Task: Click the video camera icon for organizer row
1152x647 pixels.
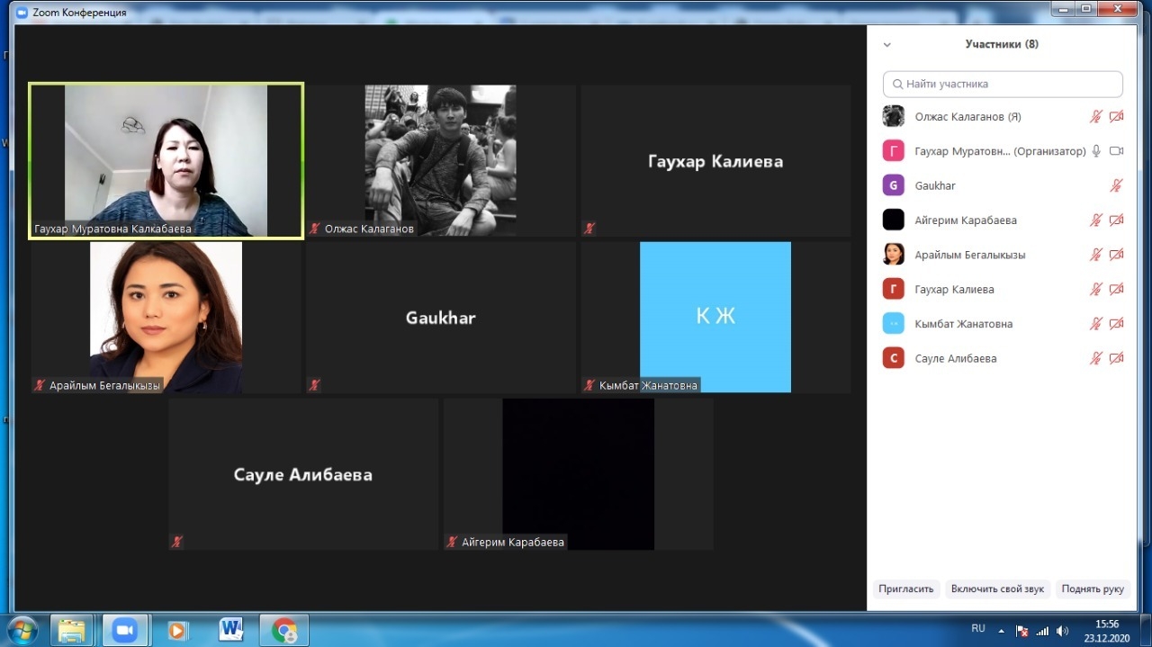Action: [1117, 151]
